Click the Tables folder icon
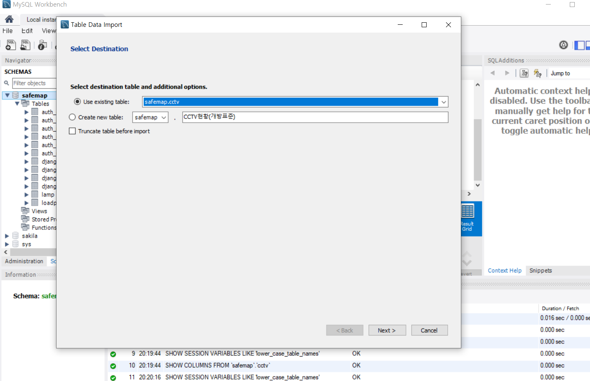This screenshot has height=381, width=590. 26,104
